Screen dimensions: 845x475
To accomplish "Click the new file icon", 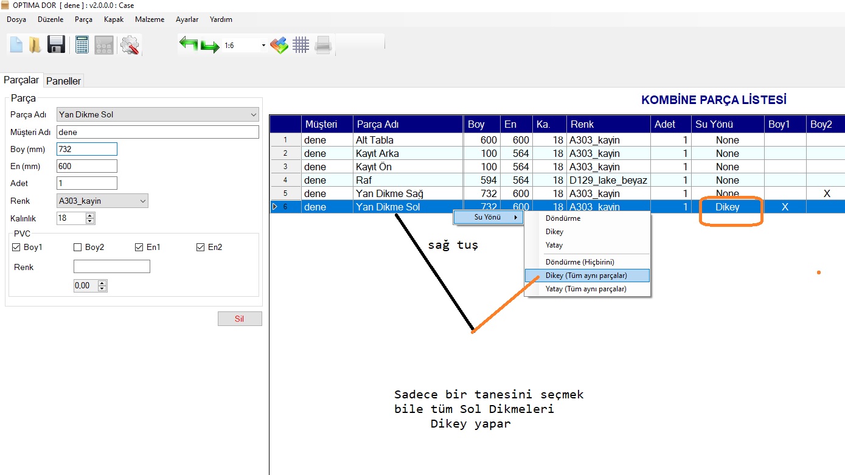I will click(x=16, y=45).
